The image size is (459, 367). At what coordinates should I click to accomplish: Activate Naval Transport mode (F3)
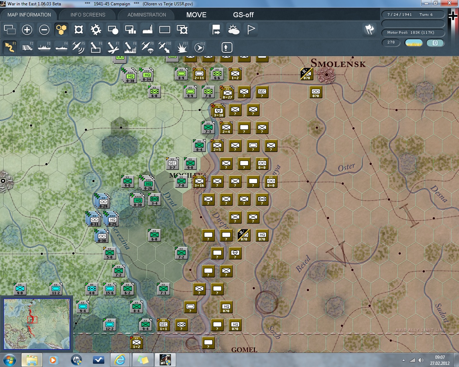pos(44,47)
